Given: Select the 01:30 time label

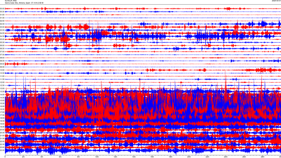Looking at the screenshot, I should 2,18.
